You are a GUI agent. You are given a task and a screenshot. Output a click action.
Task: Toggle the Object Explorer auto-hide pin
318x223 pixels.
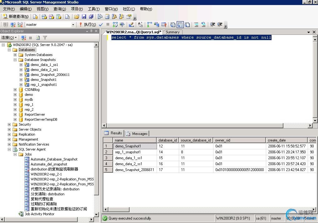pos(91,31)
